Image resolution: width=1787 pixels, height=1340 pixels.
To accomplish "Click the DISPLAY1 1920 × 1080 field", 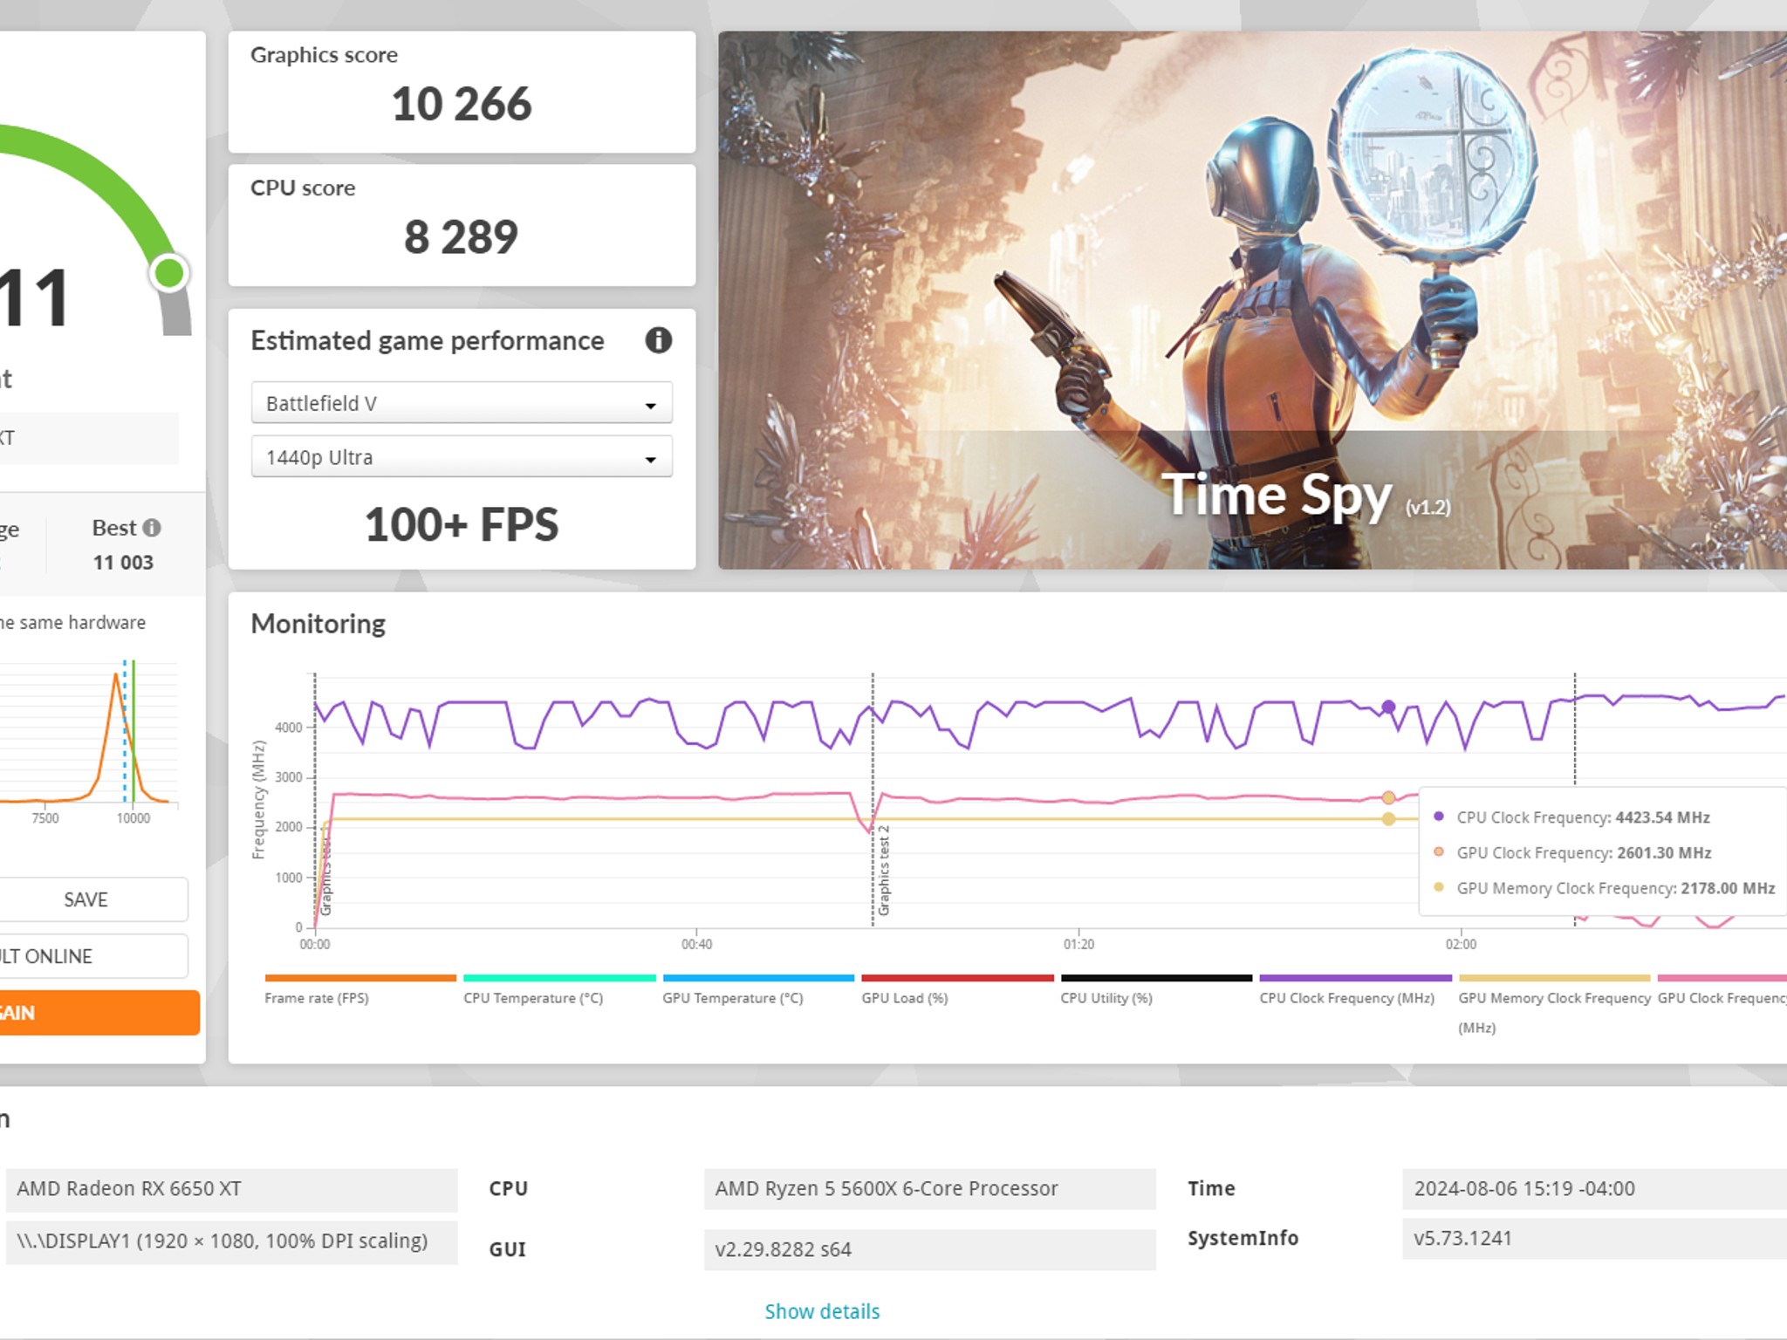I will [231, 1241].
